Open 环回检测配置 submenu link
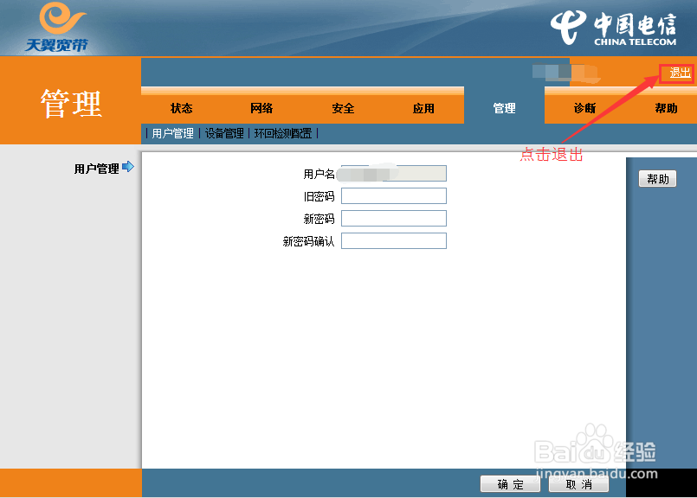 (x=283, y=133)
